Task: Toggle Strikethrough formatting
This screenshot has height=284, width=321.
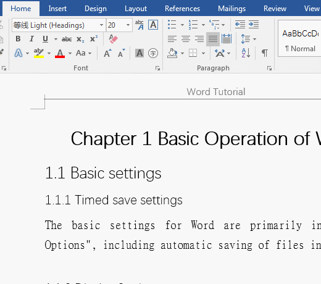Action: point(67,39)
